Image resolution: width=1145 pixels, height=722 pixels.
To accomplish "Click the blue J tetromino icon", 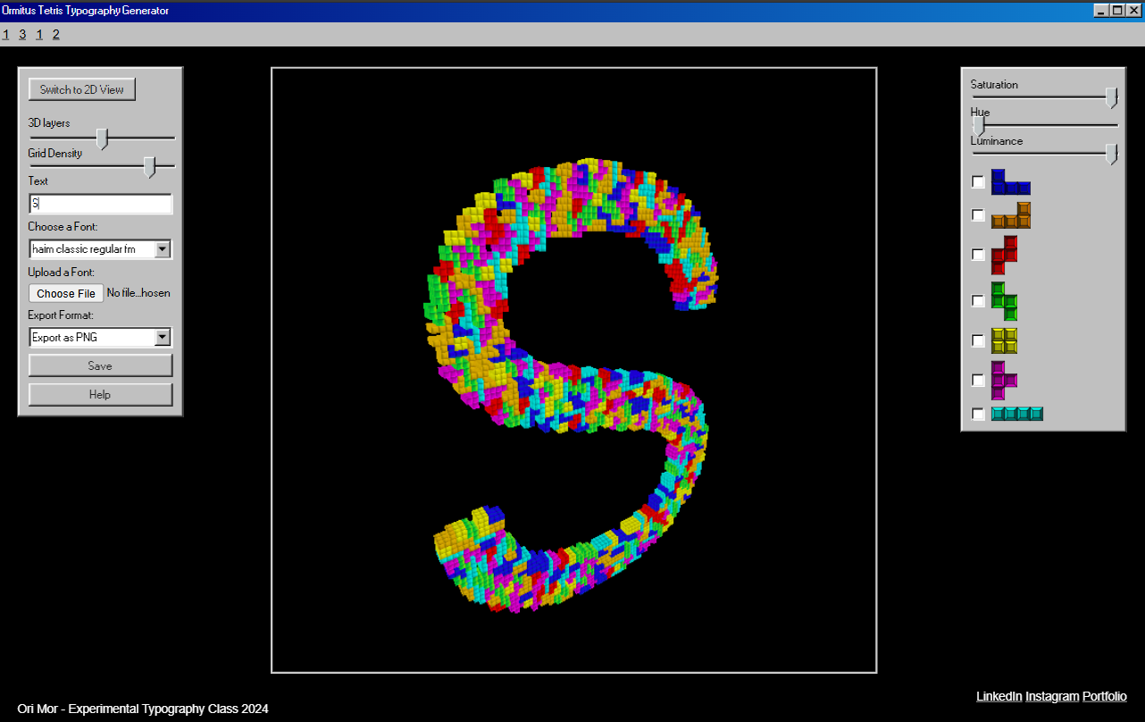I will tap(1011, 181).
